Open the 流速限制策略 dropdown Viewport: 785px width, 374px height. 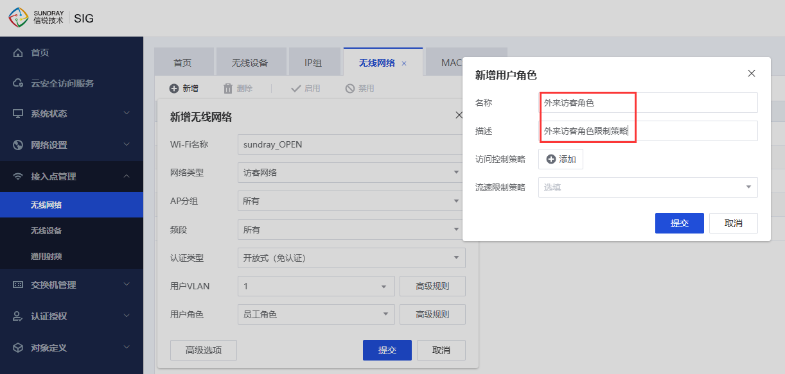(648, 187)
